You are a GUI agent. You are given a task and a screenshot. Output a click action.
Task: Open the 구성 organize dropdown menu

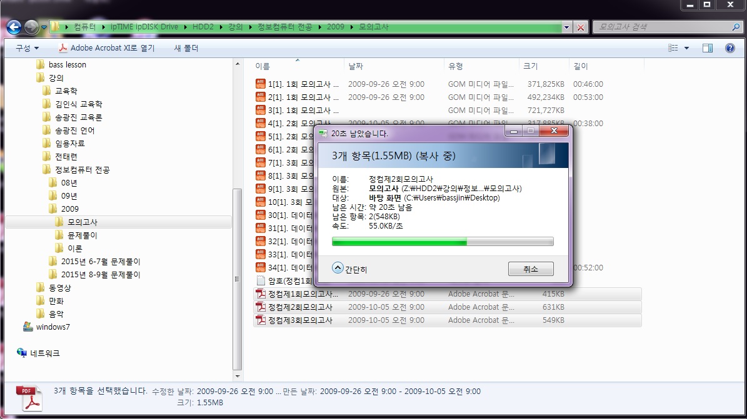(27, 48)
